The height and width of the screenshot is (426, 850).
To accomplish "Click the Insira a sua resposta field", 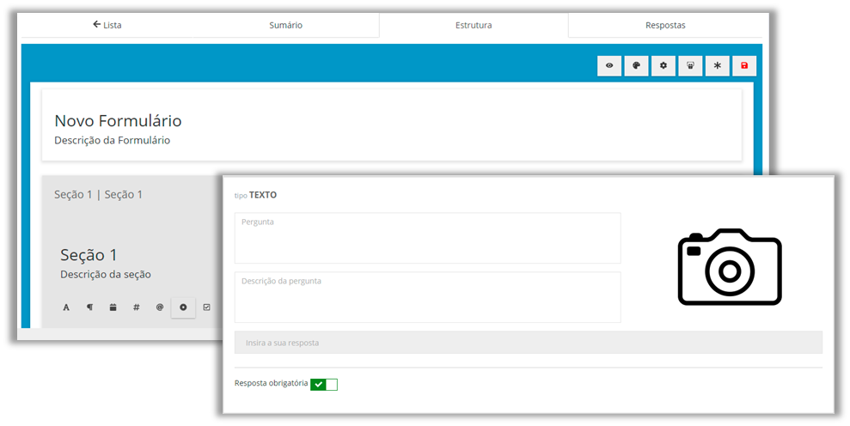I will [529, 343].
